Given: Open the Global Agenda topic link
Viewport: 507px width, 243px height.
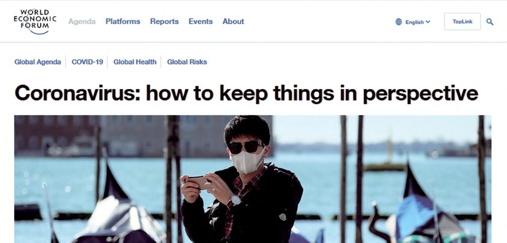Looking at the screenshot, I should point(37,62).
